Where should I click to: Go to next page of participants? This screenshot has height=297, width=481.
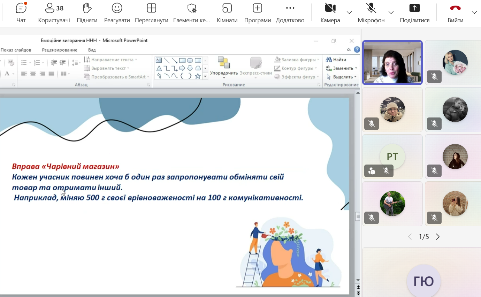(438, 237)
